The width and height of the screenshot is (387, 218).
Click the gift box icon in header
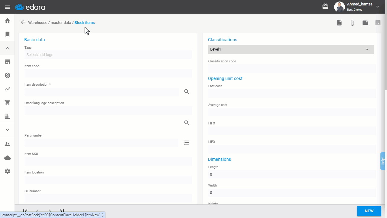[x=325, y=6]
